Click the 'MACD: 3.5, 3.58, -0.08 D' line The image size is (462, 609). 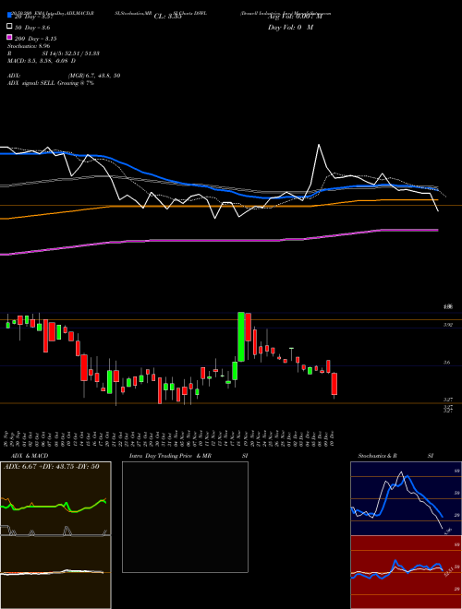[x=42, y=61]
